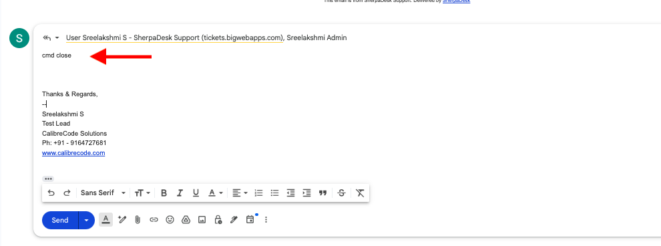The width and height of the screenshot is (661, 246).
Task: Click the Redo icon
Action: pyautogui.click(x=67, y=193)
